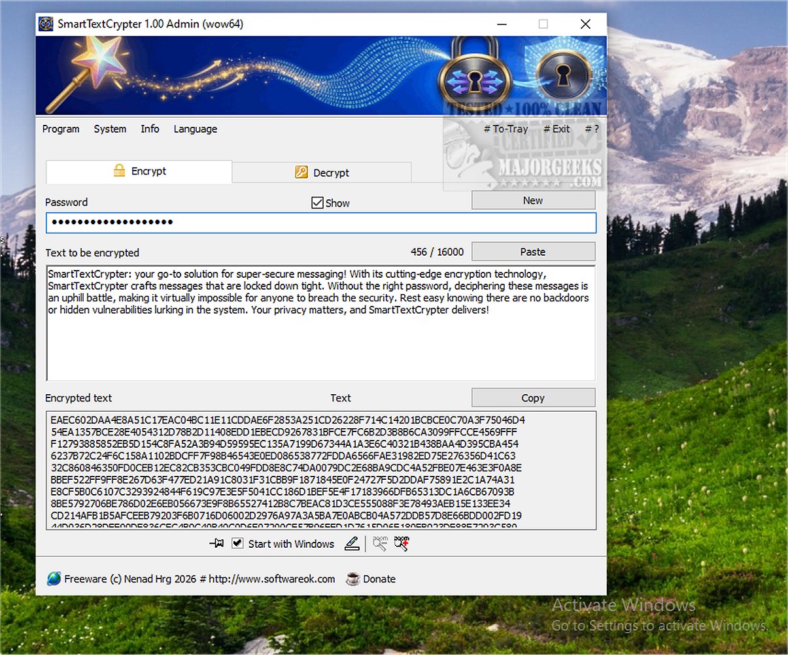Click the Donate coffee cup icon
The image size is (788, 655).
[352, 579]
